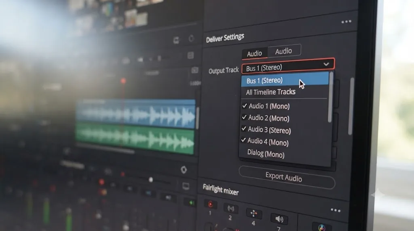
Task: Click the monitor screen icon beside Fairlight mixer
Action: (186, 186)
